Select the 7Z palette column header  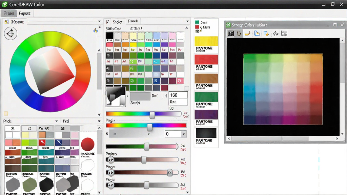tap(29, 128)
